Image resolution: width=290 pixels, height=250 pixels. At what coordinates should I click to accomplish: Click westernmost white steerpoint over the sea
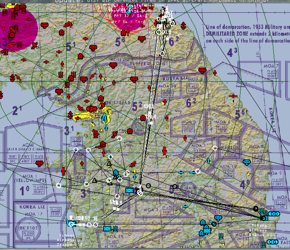(58, 185)
